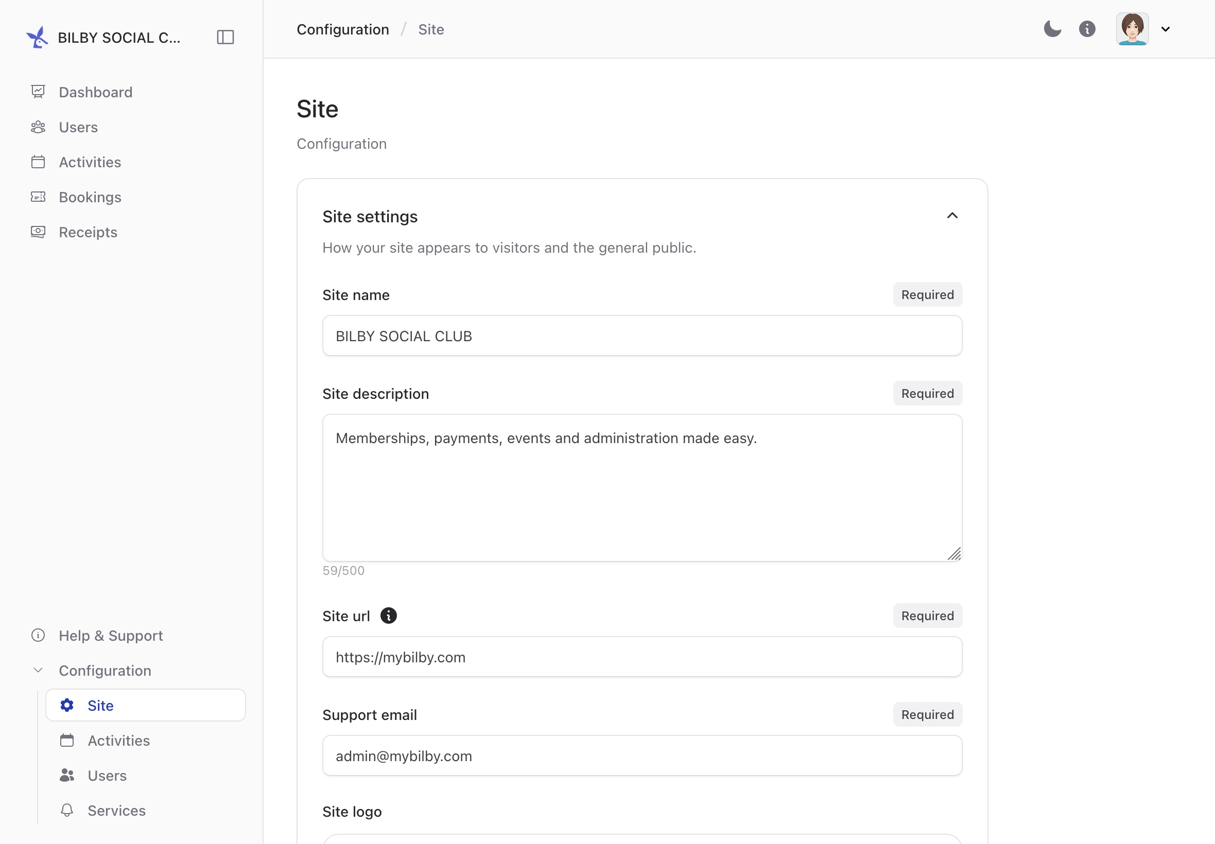Image resolution: width=1215 pixels, height=844 pixels.
Task: Click the header info circle icon
Action: (1087, 29)
